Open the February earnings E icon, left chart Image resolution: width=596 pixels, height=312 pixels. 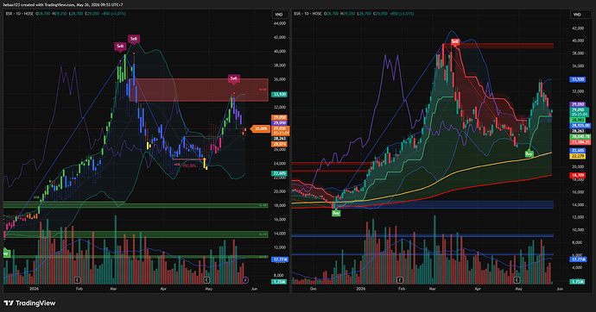(77, 280)
